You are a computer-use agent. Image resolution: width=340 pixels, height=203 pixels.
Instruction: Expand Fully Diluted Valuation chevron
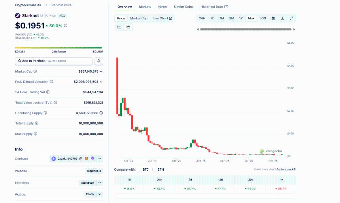(x=101, y=82)
